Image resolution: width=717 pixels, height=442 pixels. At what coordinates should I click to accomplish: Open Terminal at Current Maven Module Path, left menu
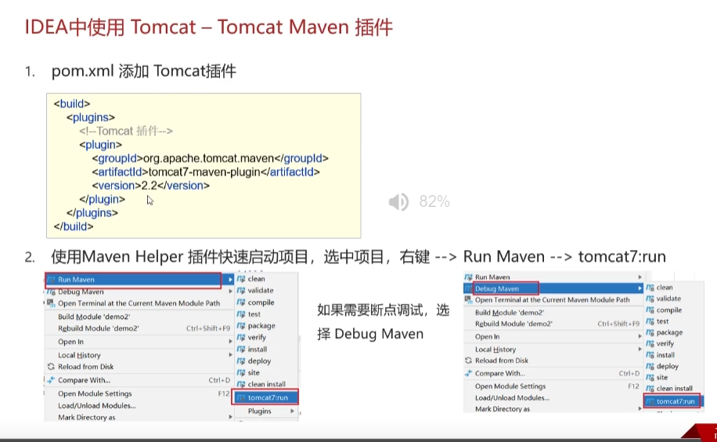click(x=139, y=303)
